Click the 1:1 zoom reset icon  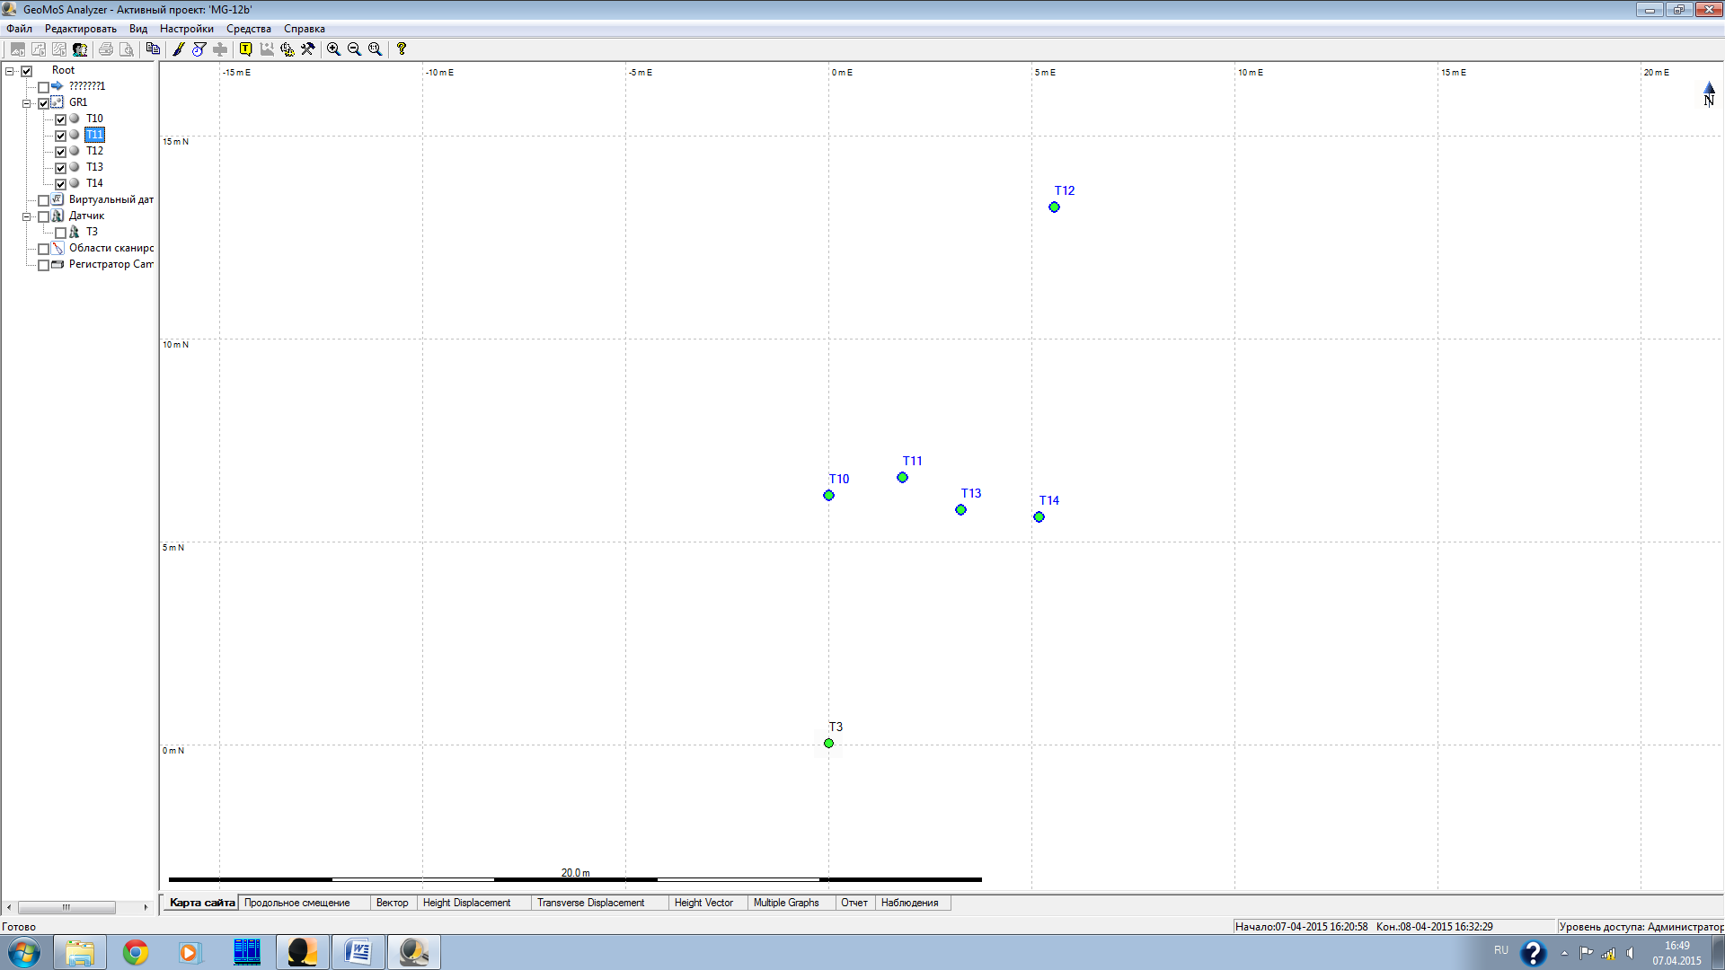click(375, 49)
